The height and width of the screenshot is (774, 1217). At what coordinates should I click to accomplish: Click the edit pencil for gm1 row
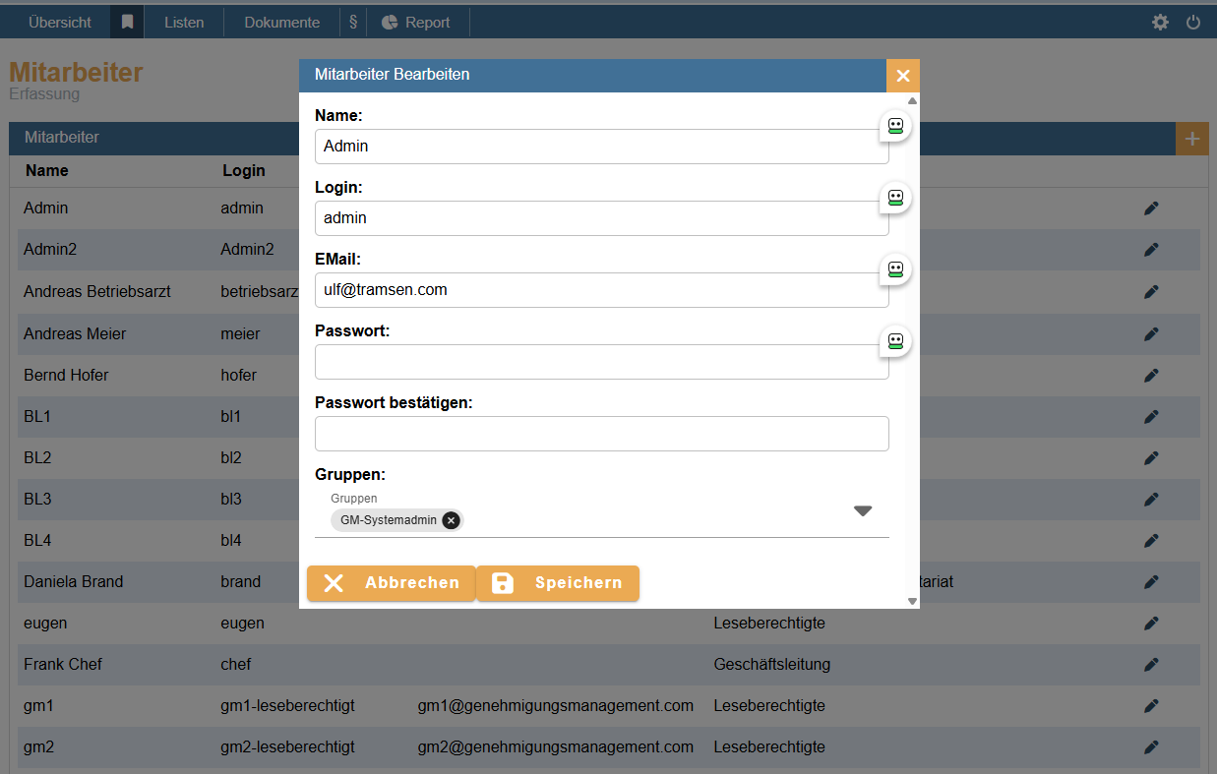[1151, 706]
